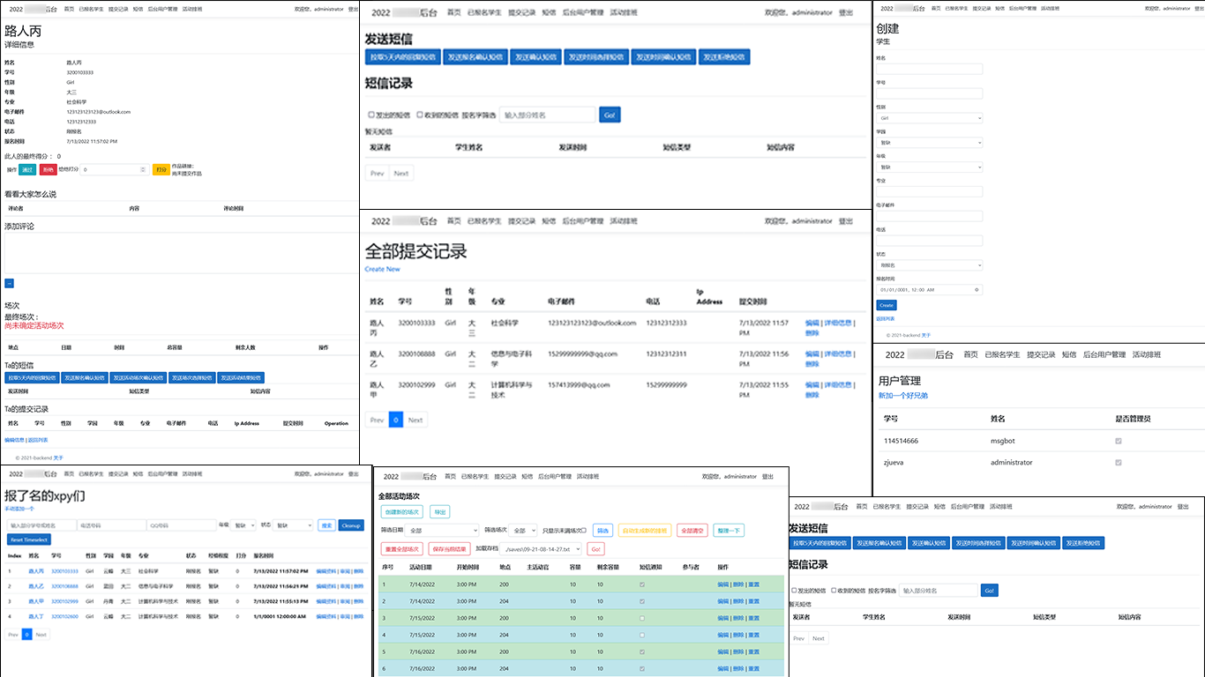Click red 全部清空 button
Viewport: 1205px width, 677px height.
coord(692,531)
